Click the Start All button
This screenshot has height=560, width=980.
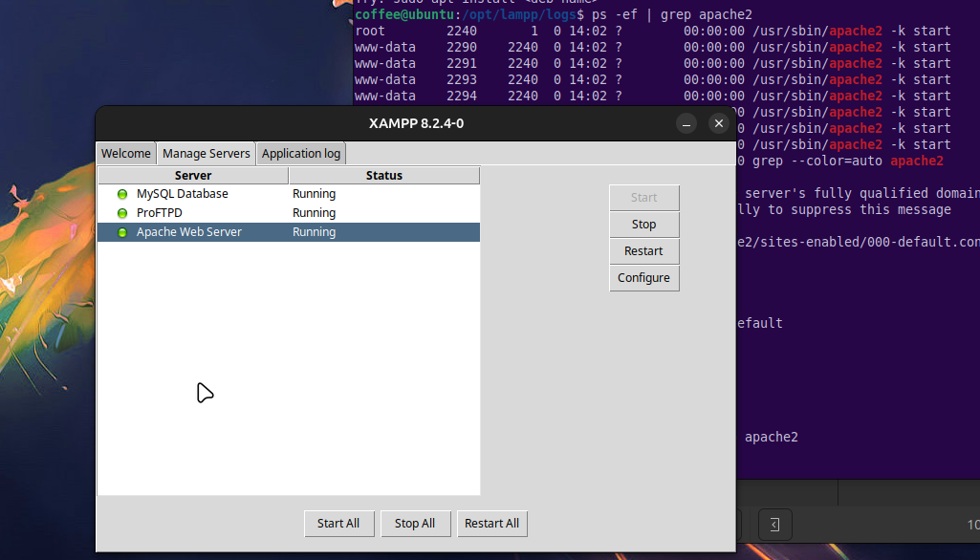click(x=338, y=524)
